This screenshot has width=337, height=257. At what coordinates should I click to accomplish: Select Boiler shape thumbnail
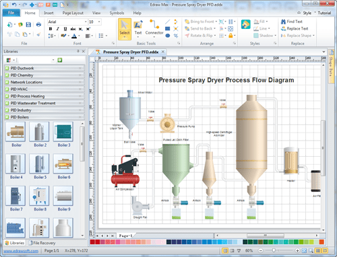click(16, 132)
